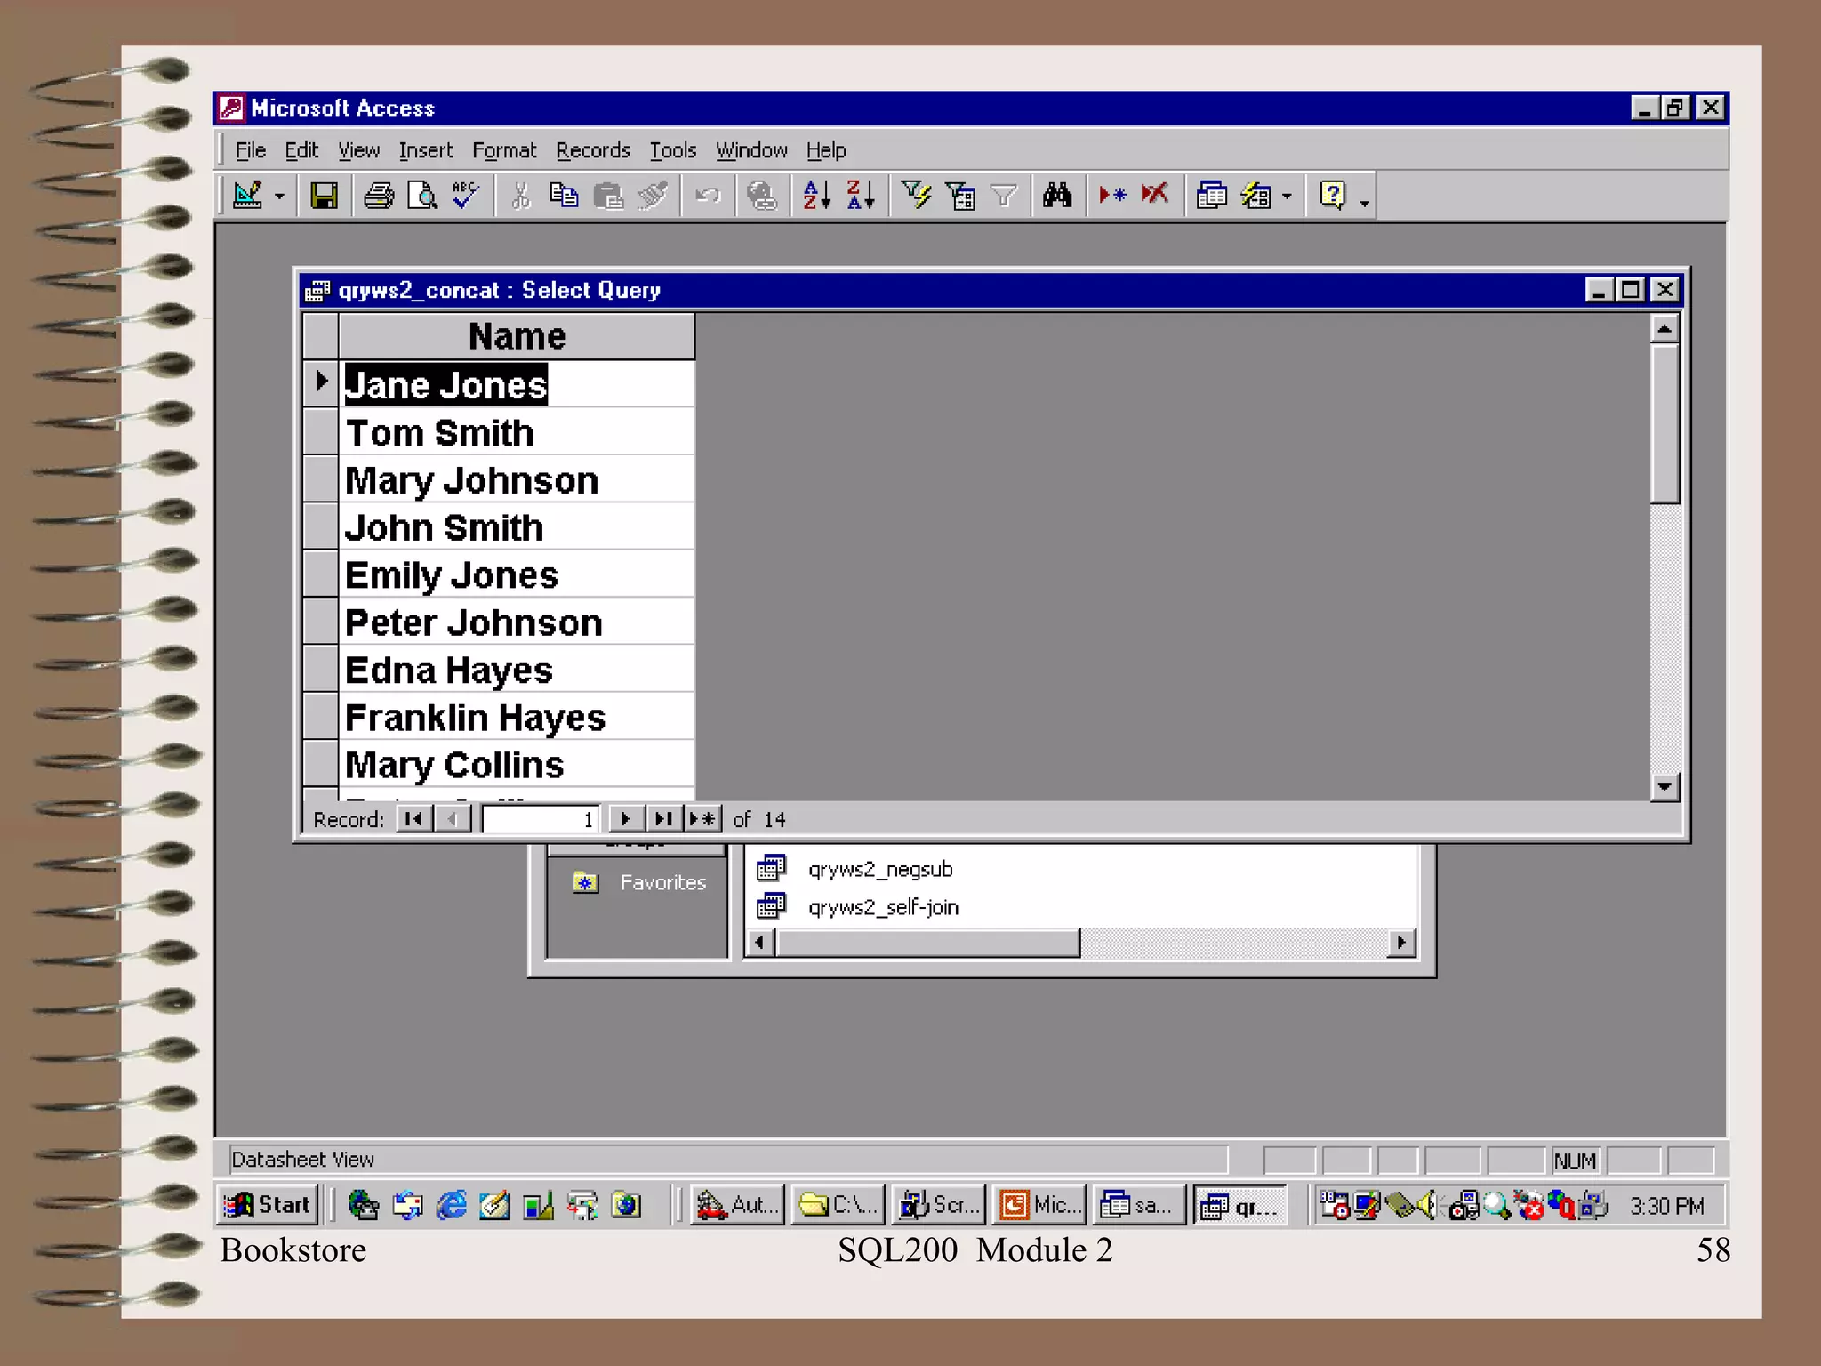
Task: Open the Format menu
Action: pyautogui.click(x=503, y=150)
